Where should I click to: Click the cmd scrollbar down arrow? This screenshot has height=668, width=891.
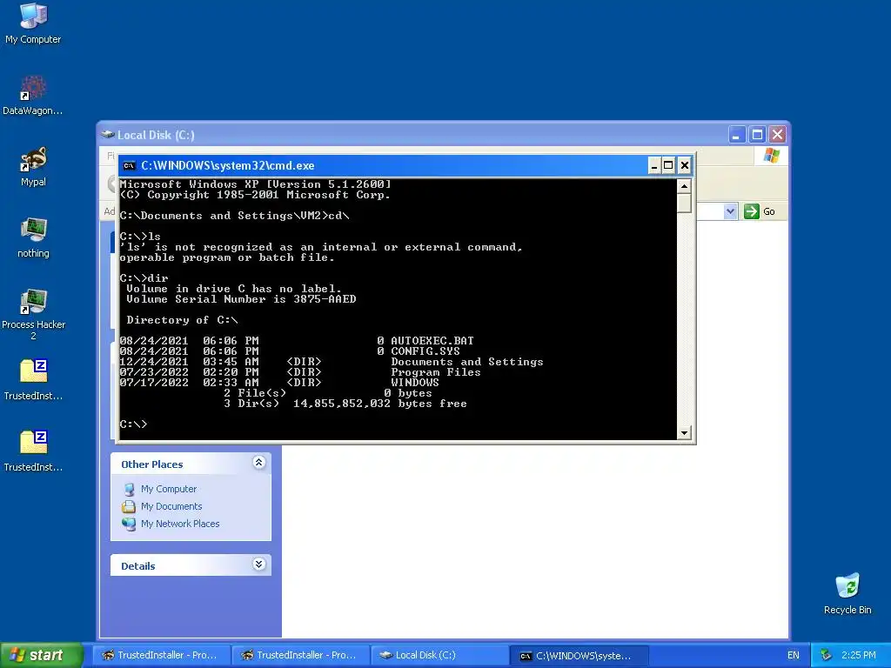684,433
